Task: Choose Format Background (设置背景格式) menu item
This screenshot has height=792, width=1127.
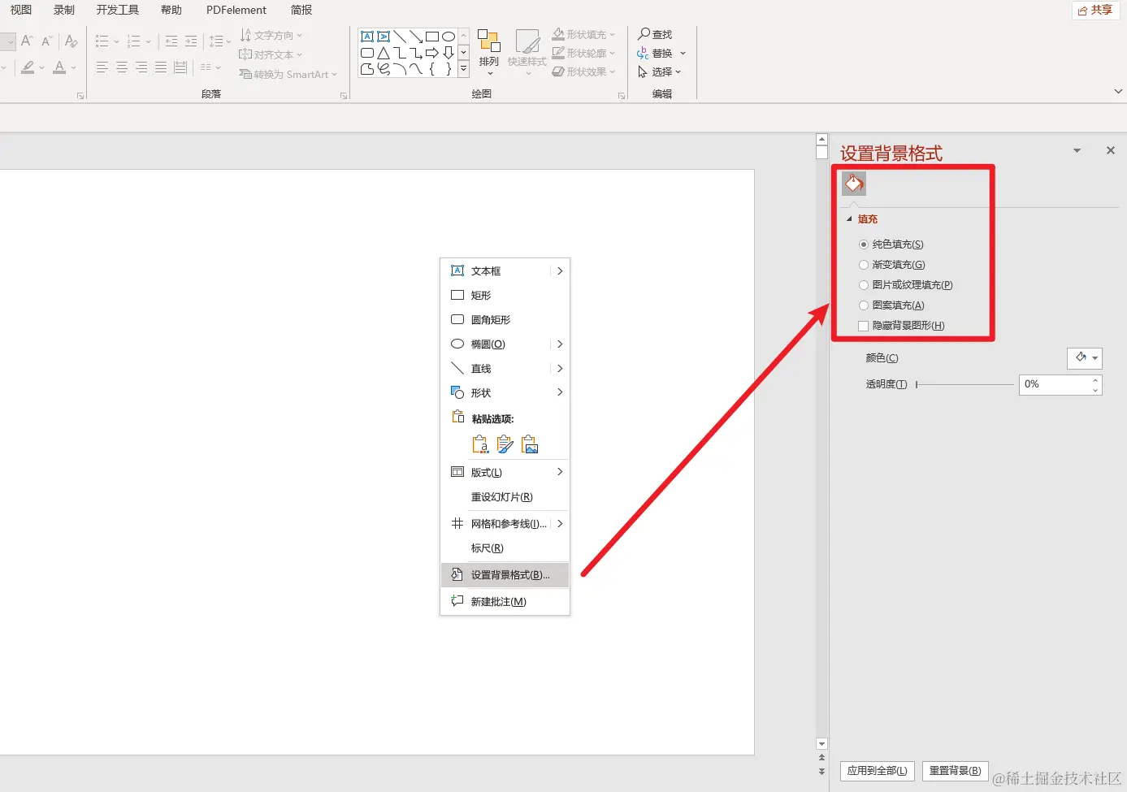Action: 505,575
